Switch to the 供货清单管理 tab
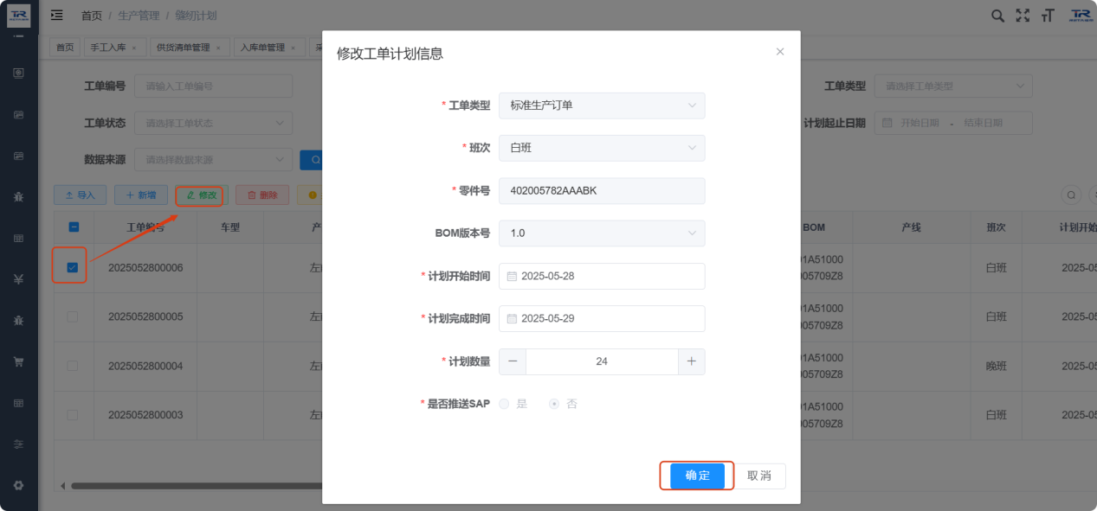 pyautogui.click(x=189, y=48)
